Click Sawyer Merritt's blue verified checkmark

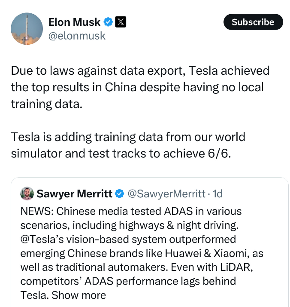120,194
